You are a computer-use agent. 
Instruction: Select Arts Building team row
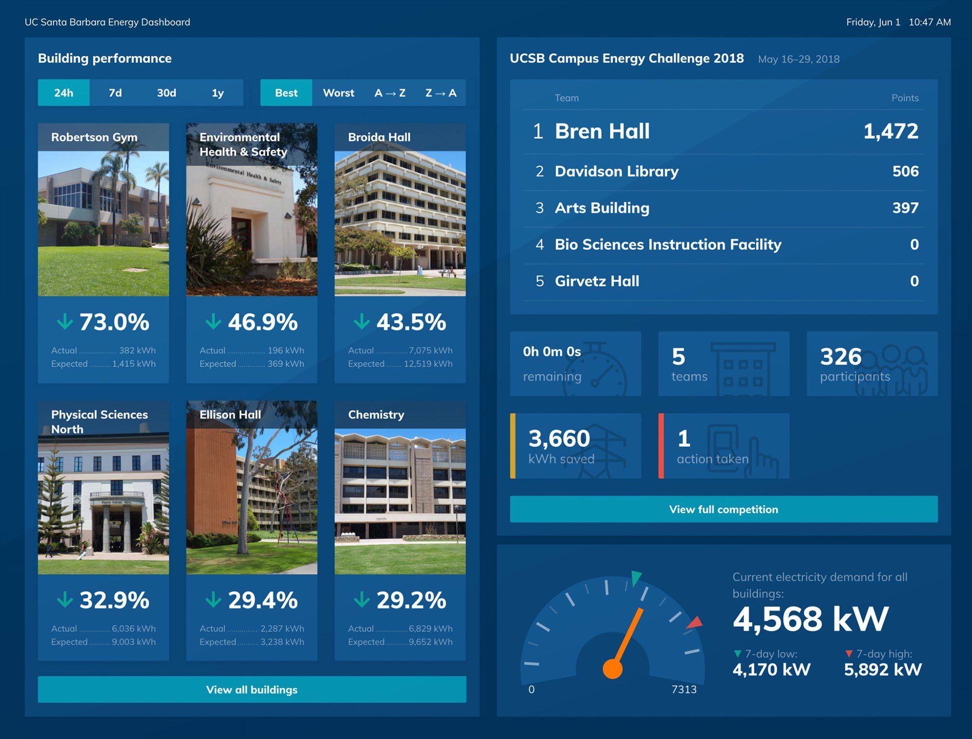tap(724, 209)
